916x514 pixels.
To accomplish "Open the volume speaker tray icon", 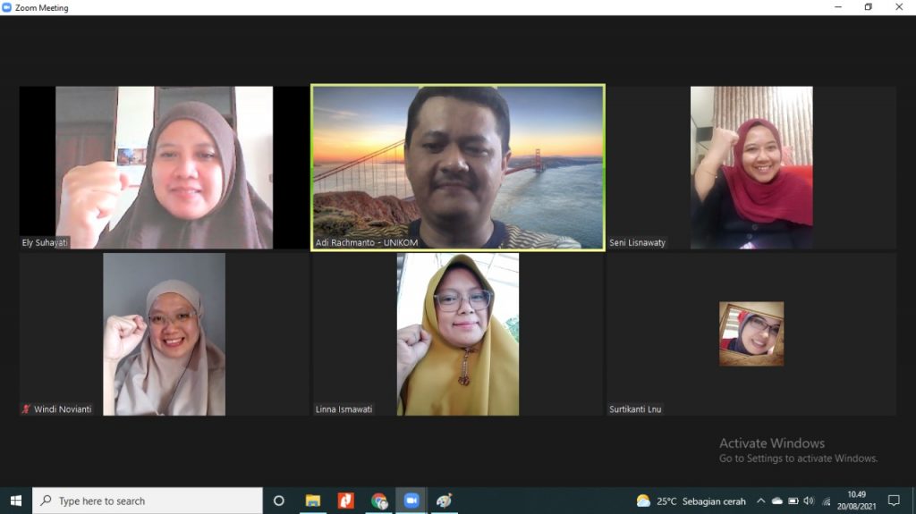I will [x=809, y=501].
